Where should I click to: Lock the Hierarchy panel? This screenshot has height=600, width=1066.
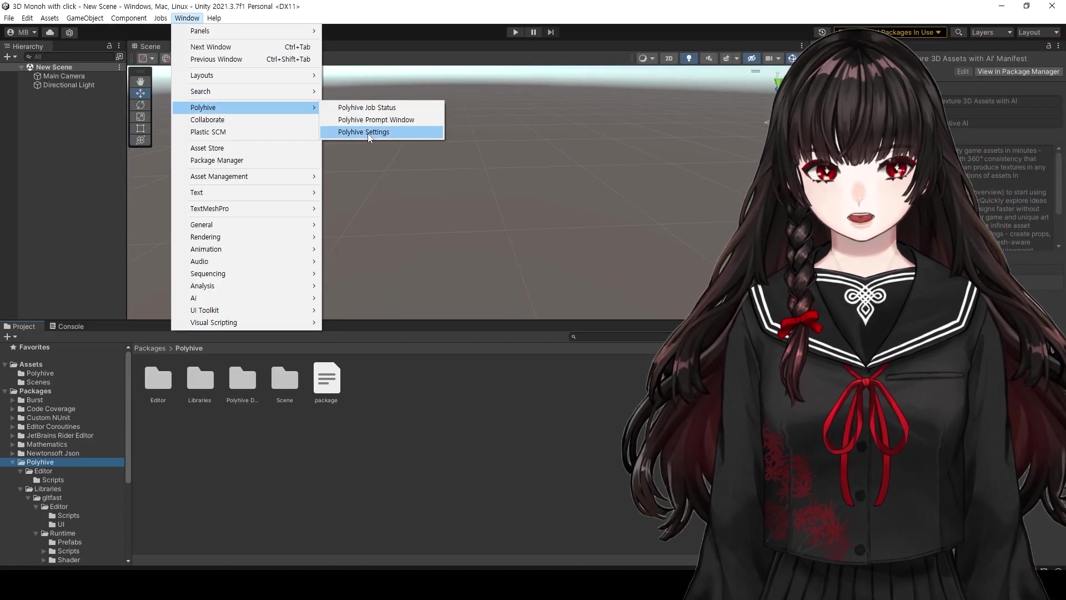109,46
